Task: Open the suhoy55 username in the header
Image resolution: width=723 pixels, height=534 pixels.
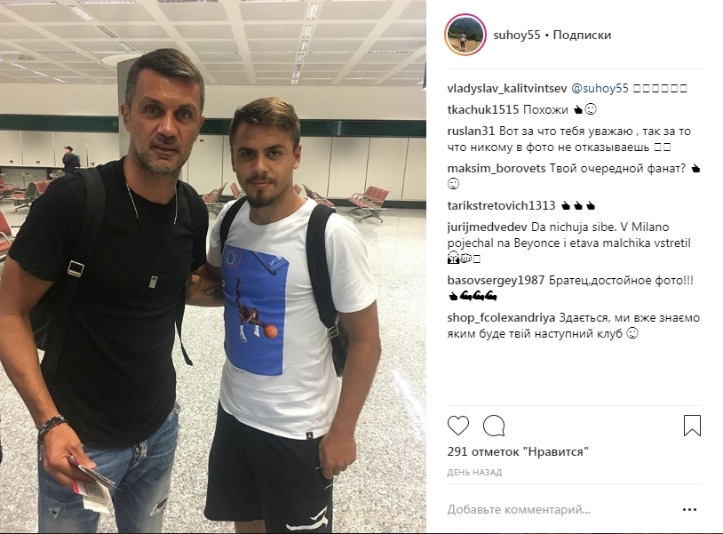Action: pos(516,35)
